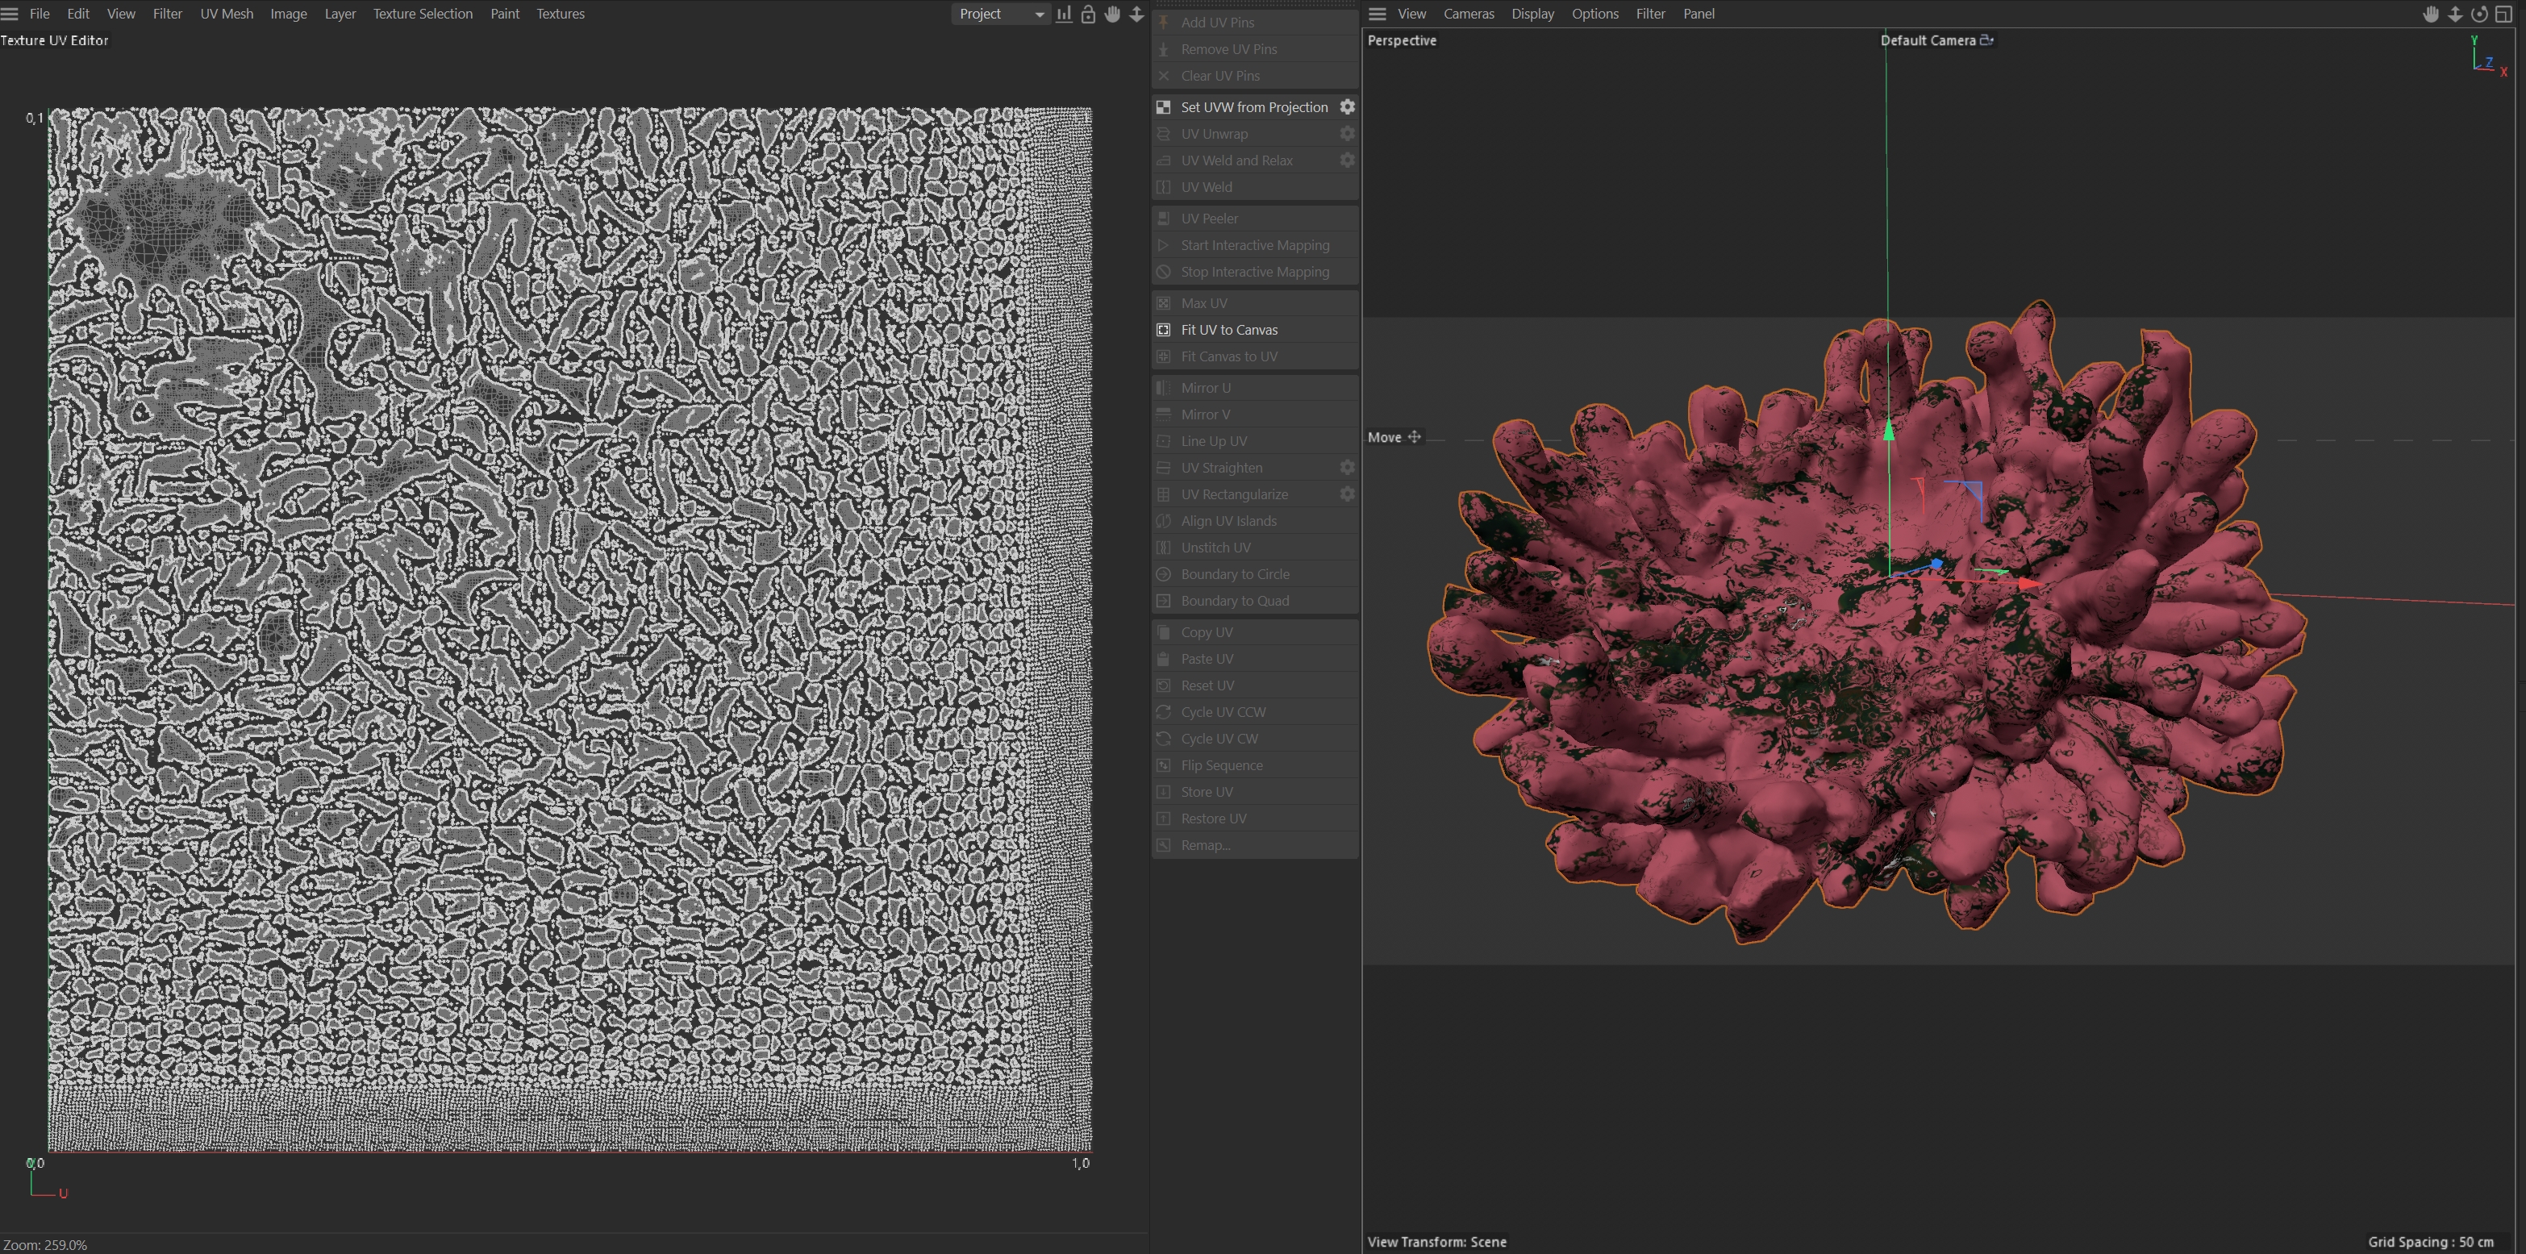Open the Cameras menu in viewport
2526x1254 pixels.
click(1468, 14)
